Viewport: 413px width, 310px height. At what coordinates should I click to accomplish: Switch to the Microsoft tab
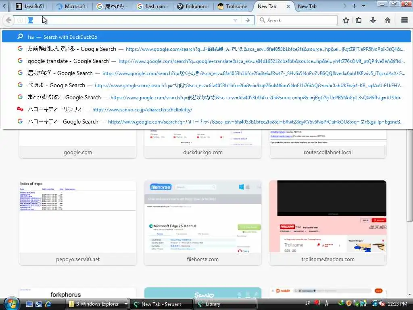pyautogui.click(x=73, y=6)
